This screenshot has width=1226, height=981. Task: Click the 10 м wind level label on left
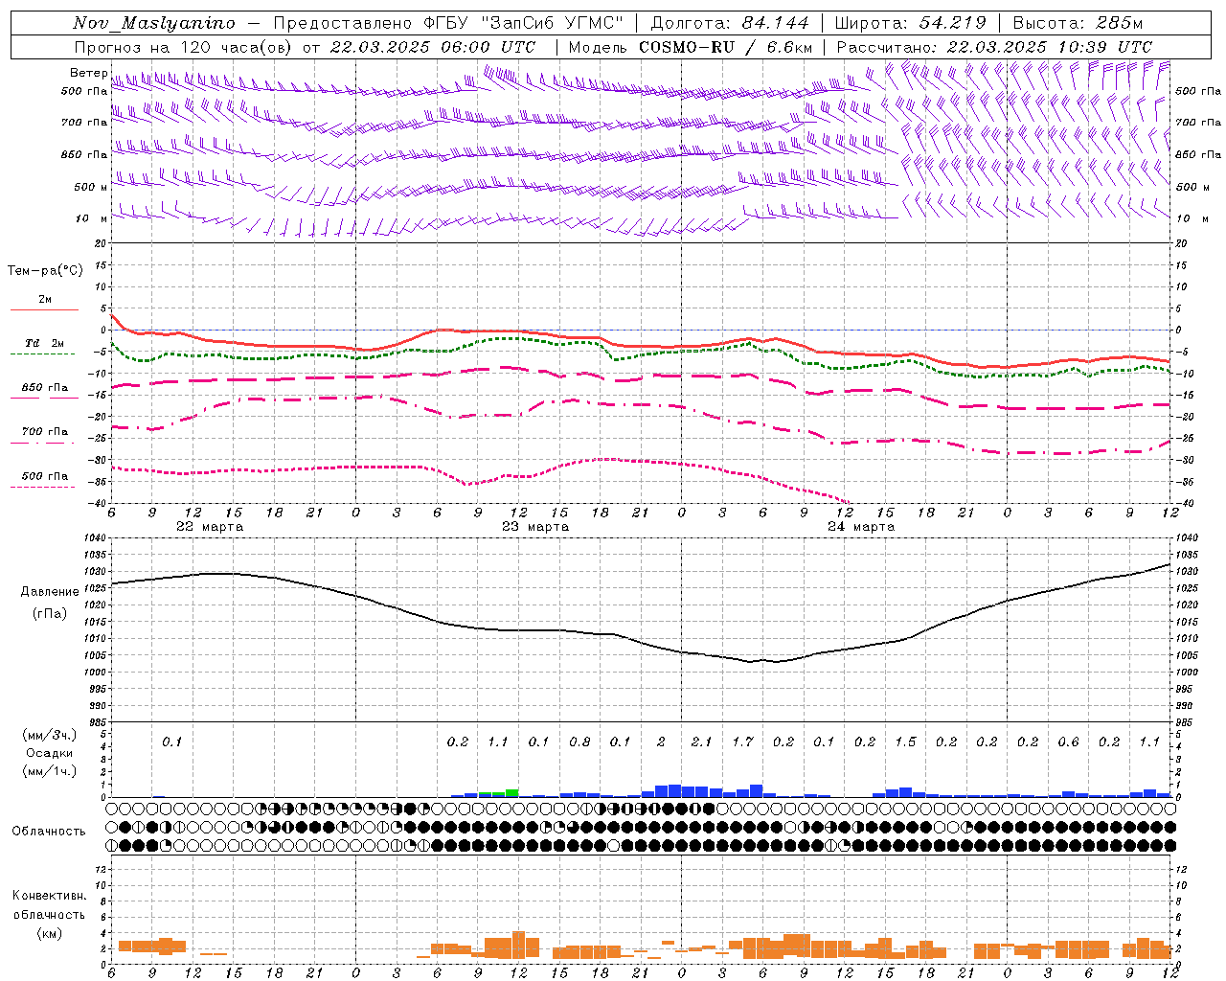(x=91, y=218)
